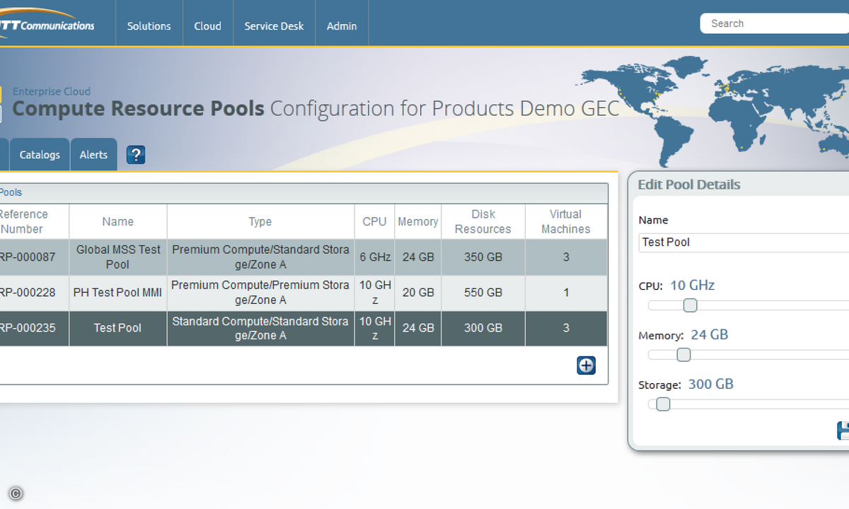849x509 pixels.
Task: Sort by the CPU column header
Action: (374, 222)
